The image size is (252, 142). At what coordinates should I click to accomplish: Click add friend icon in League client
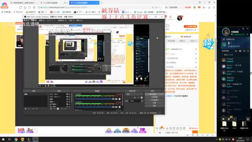[x=236, y=51]
